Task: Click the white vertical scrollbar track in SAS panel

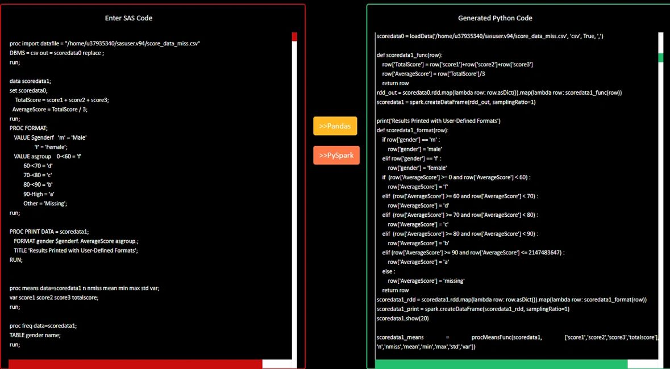Action: click(294, 199)
